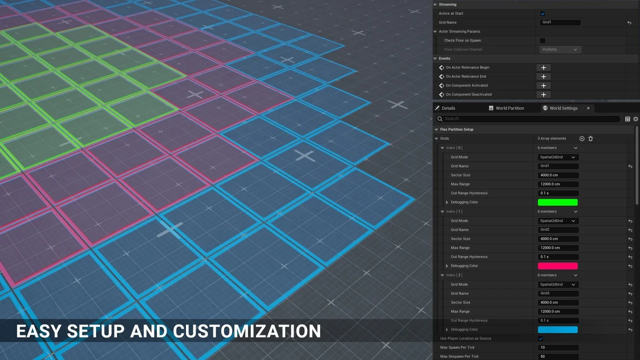Click the property matrix table view icon
This screenshot has height=360, width=640.
pyautogui.click(x=627, y=119)
